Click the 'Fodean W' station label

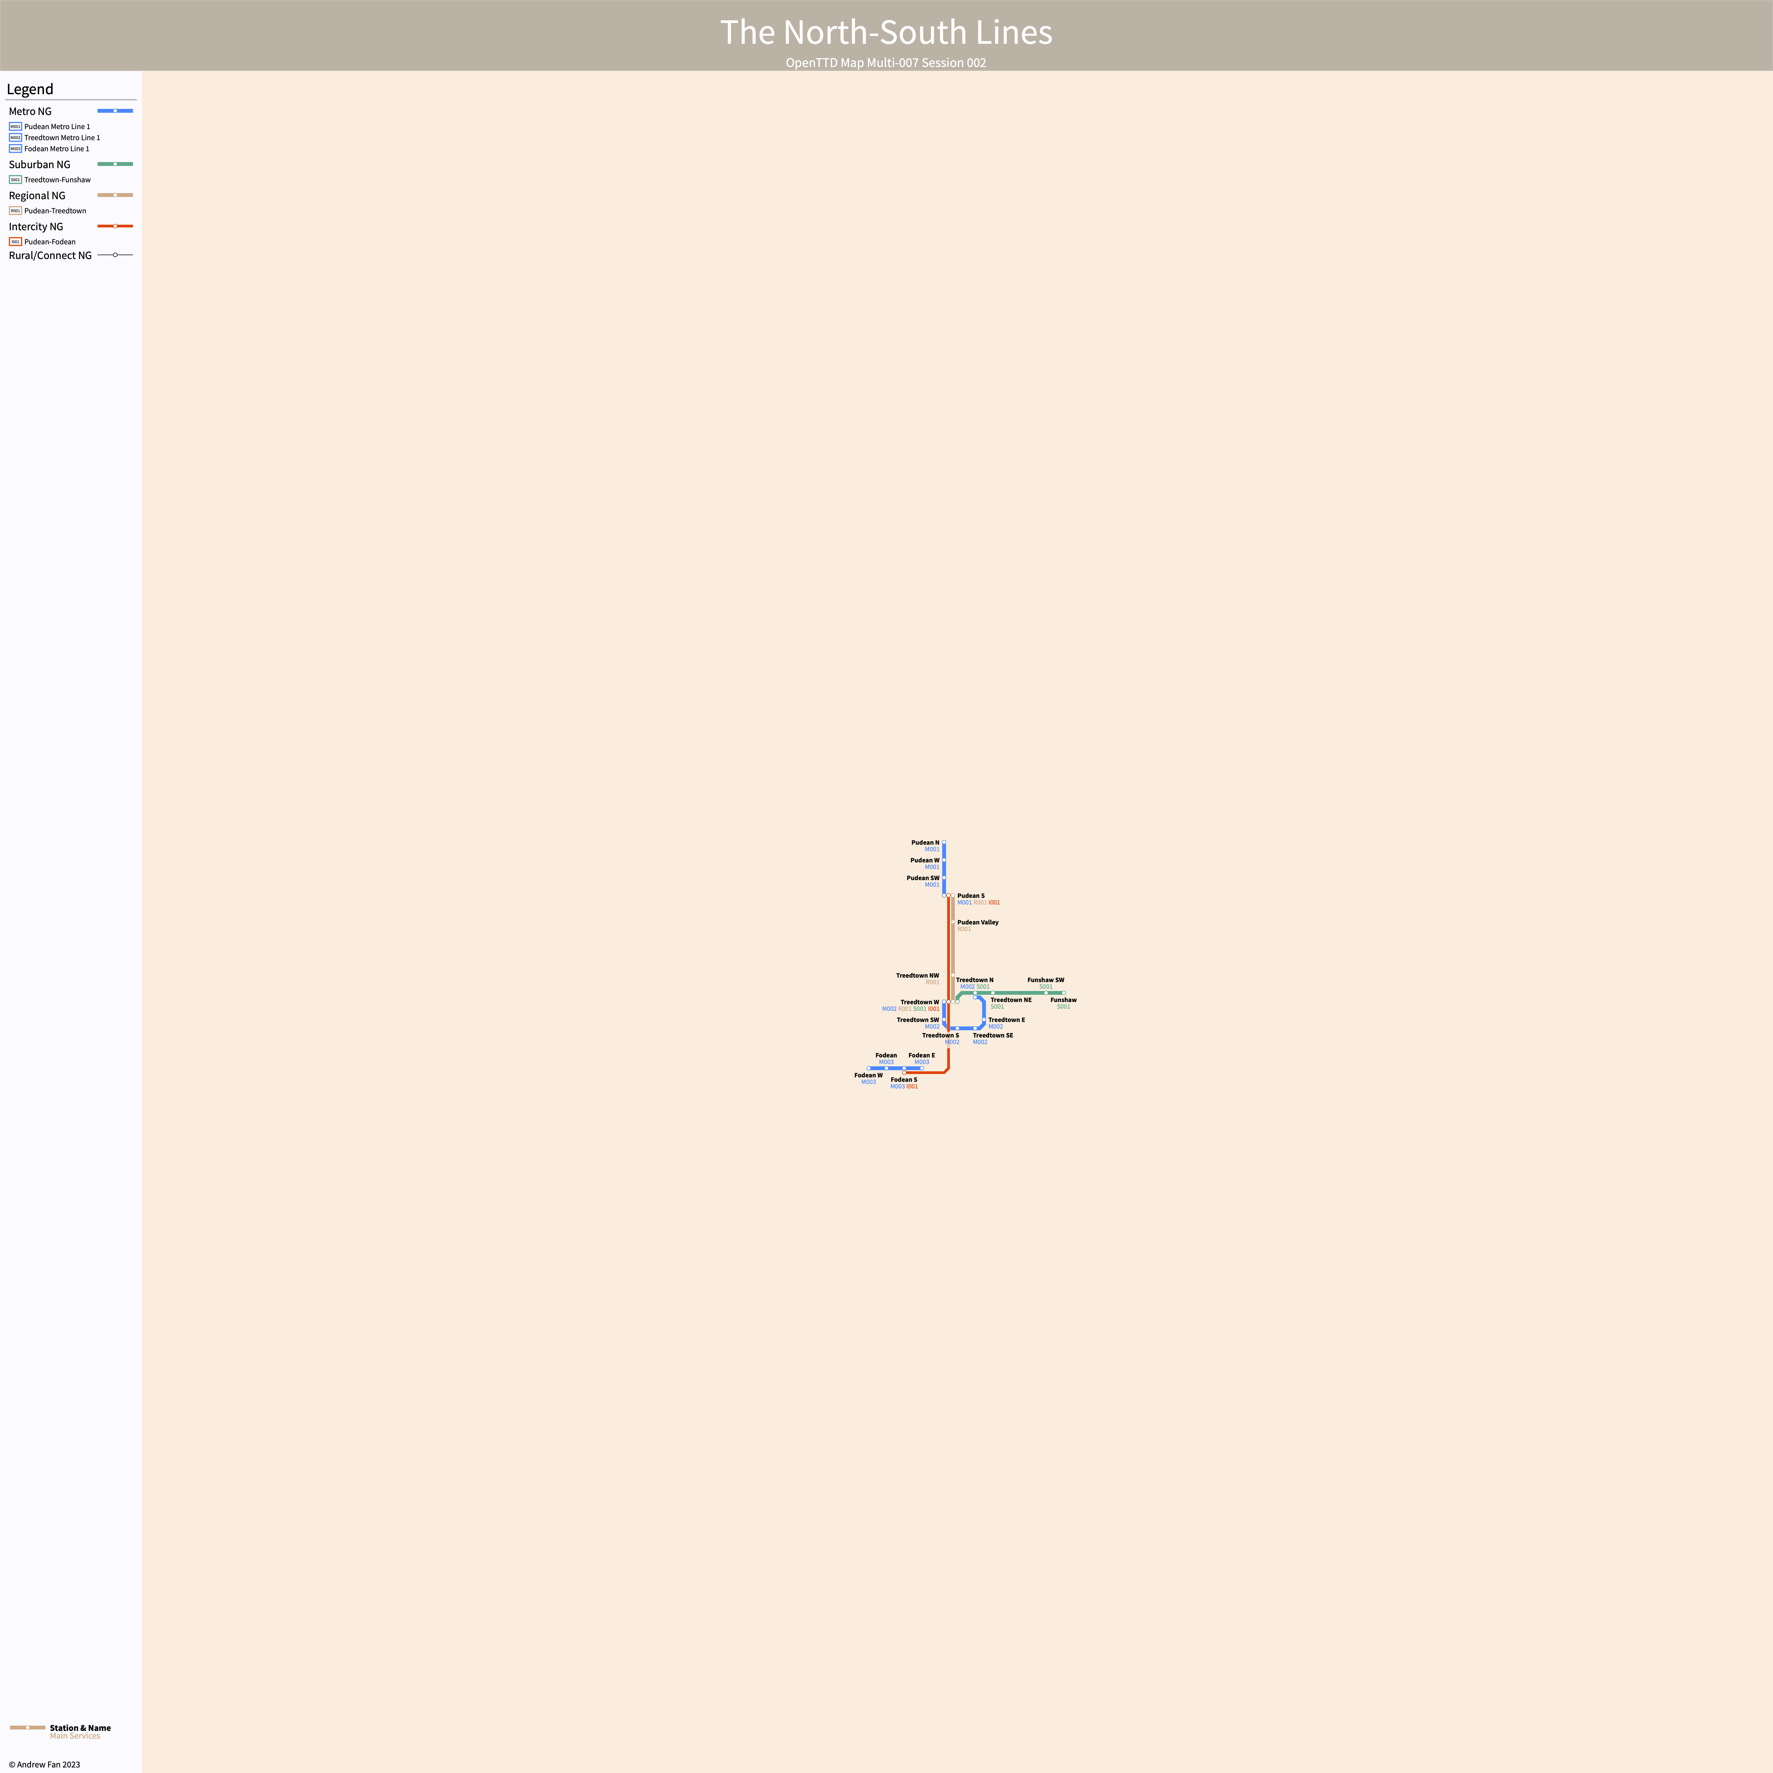(868, 1075)
